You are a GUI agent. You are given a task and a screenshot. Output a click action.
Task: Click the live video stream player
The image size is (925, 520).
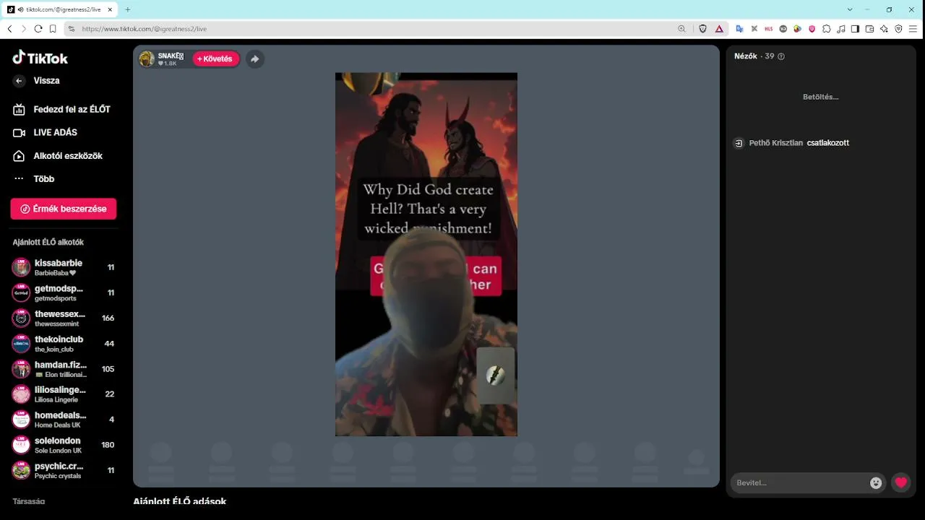(426, 254)
